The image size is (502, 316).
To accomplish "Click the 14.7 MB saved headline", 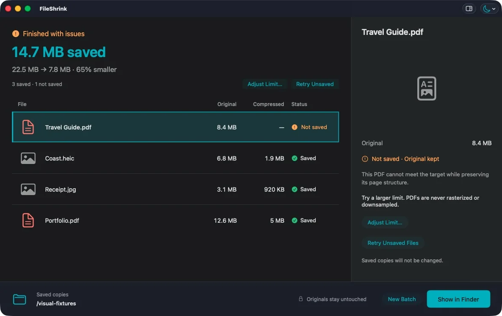I will coord(59,52).
